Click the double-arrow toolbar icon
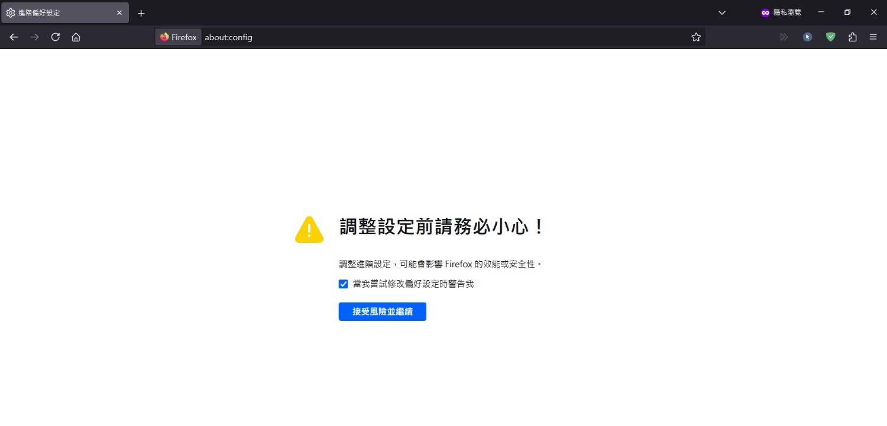Image resolution: width=887 pixels, height=426 pixels. tap(784, 37)
